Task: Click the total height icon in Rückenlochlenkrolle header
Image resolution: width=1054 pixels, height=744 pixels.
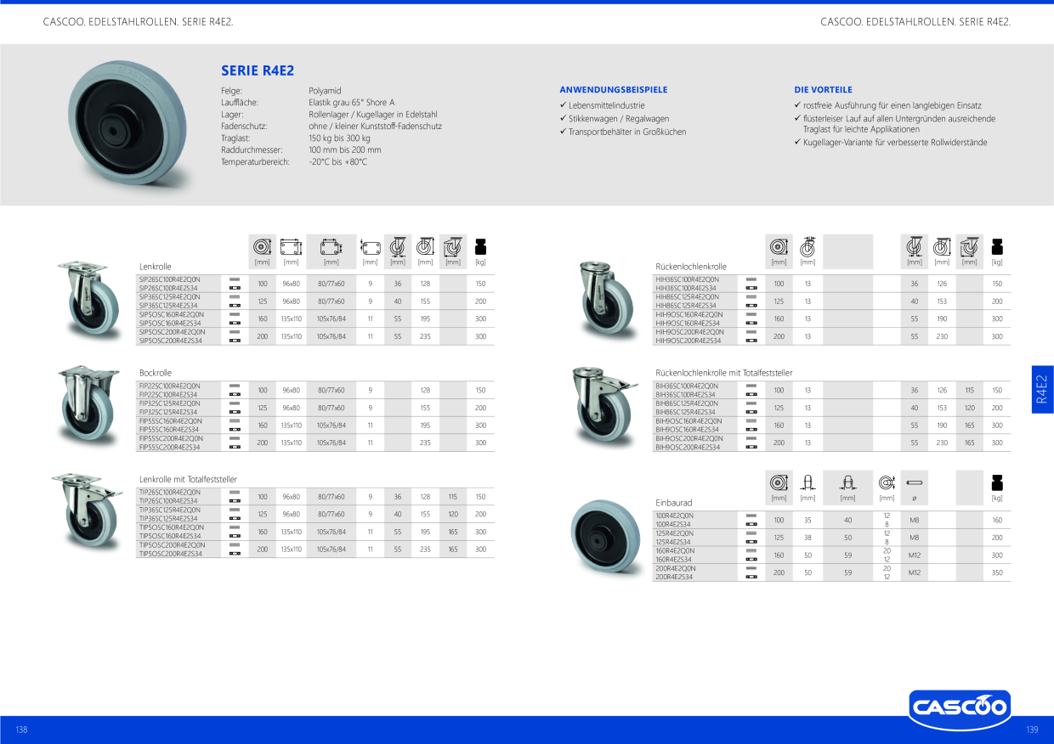Action: tap(942, 247)
